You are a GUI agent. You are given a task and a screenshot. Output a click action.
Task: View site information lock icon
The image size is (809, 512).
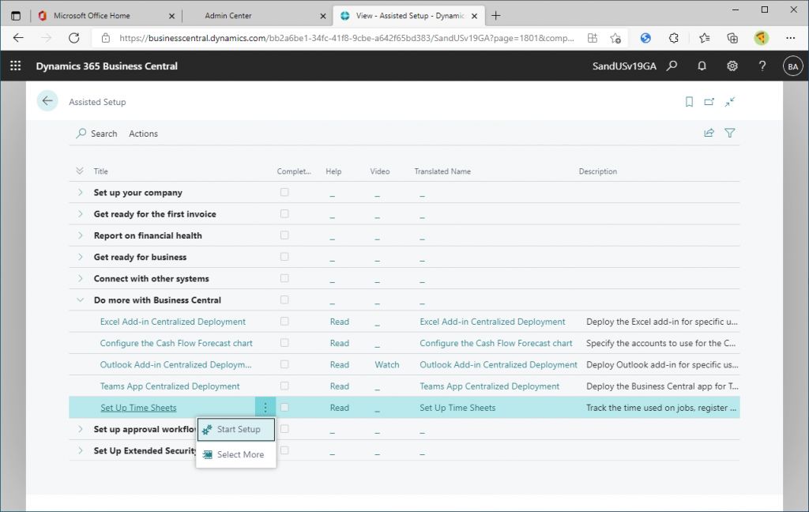105,38
